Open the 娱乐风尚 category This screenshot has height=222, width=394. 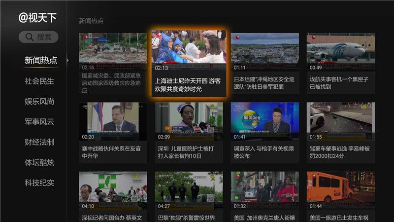click(x=39, y=102)
